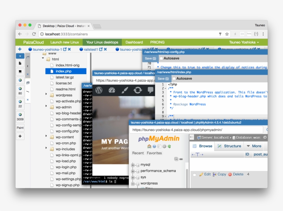Open the Paint tool in sidebar
Image resolution: width=283 pixels, height=211 pixels.
click(20, 128)
